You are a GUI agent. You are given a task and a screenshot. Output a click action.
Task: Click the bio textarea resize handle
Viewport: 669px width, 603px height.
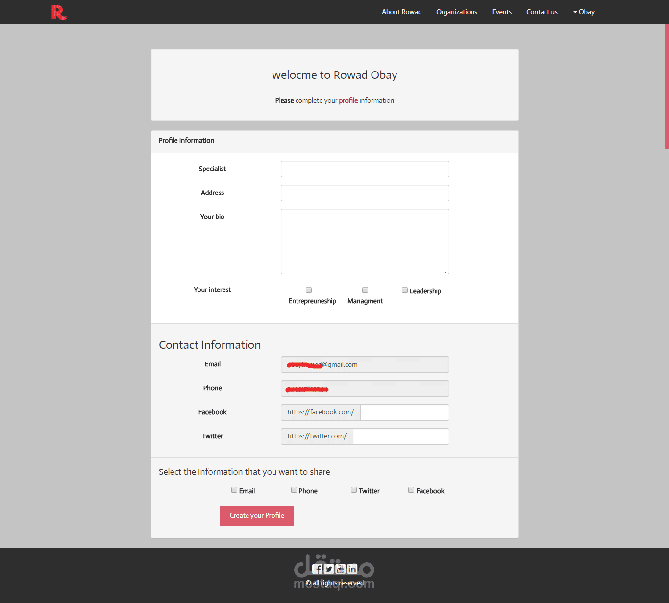446,271
